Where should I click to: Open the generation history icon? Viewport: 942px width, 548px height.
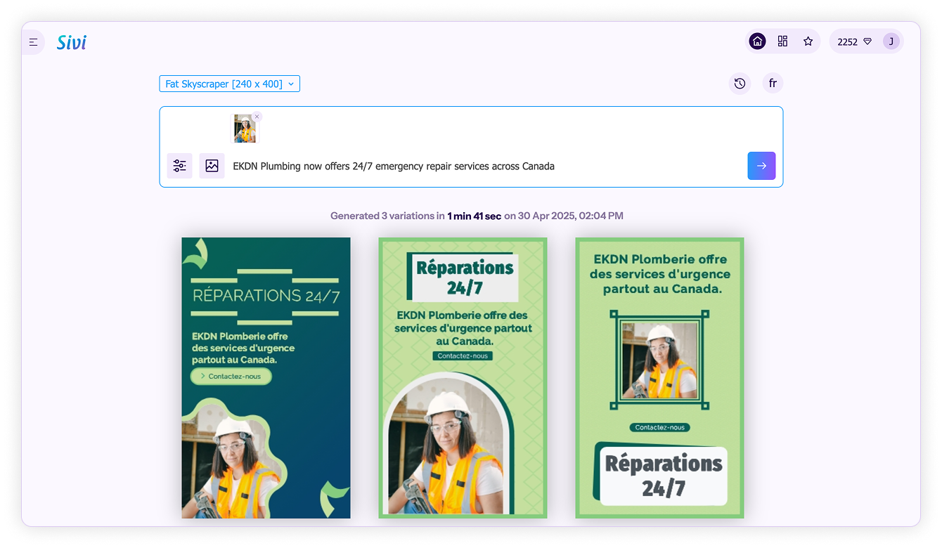[x=740, y=84]
